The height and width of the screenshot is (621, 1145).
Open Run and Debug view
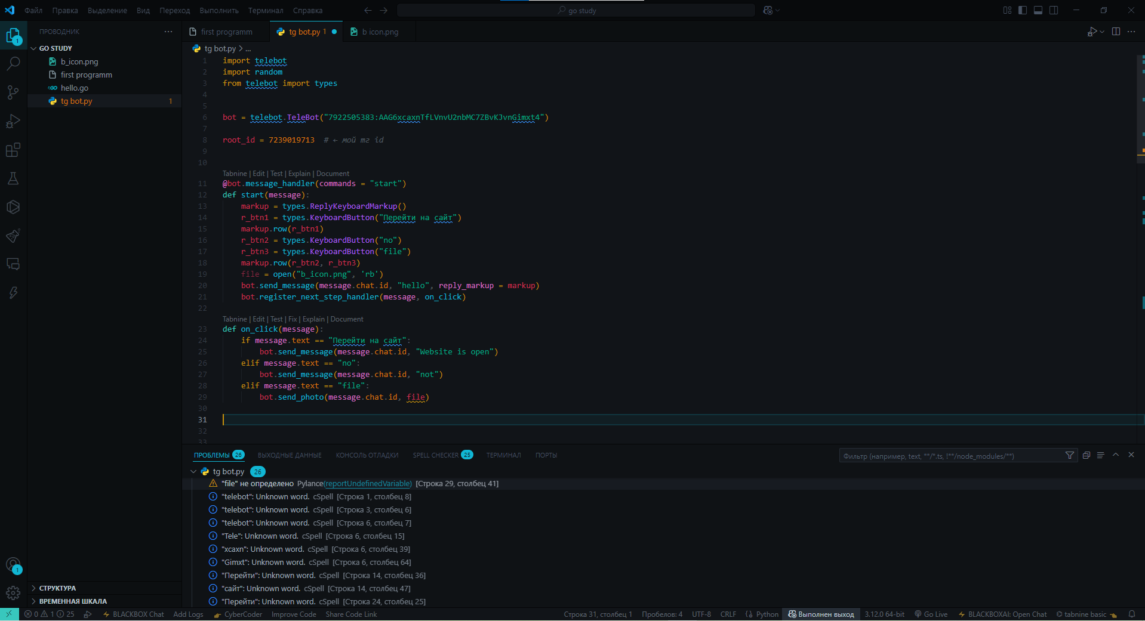pos(13,121)
